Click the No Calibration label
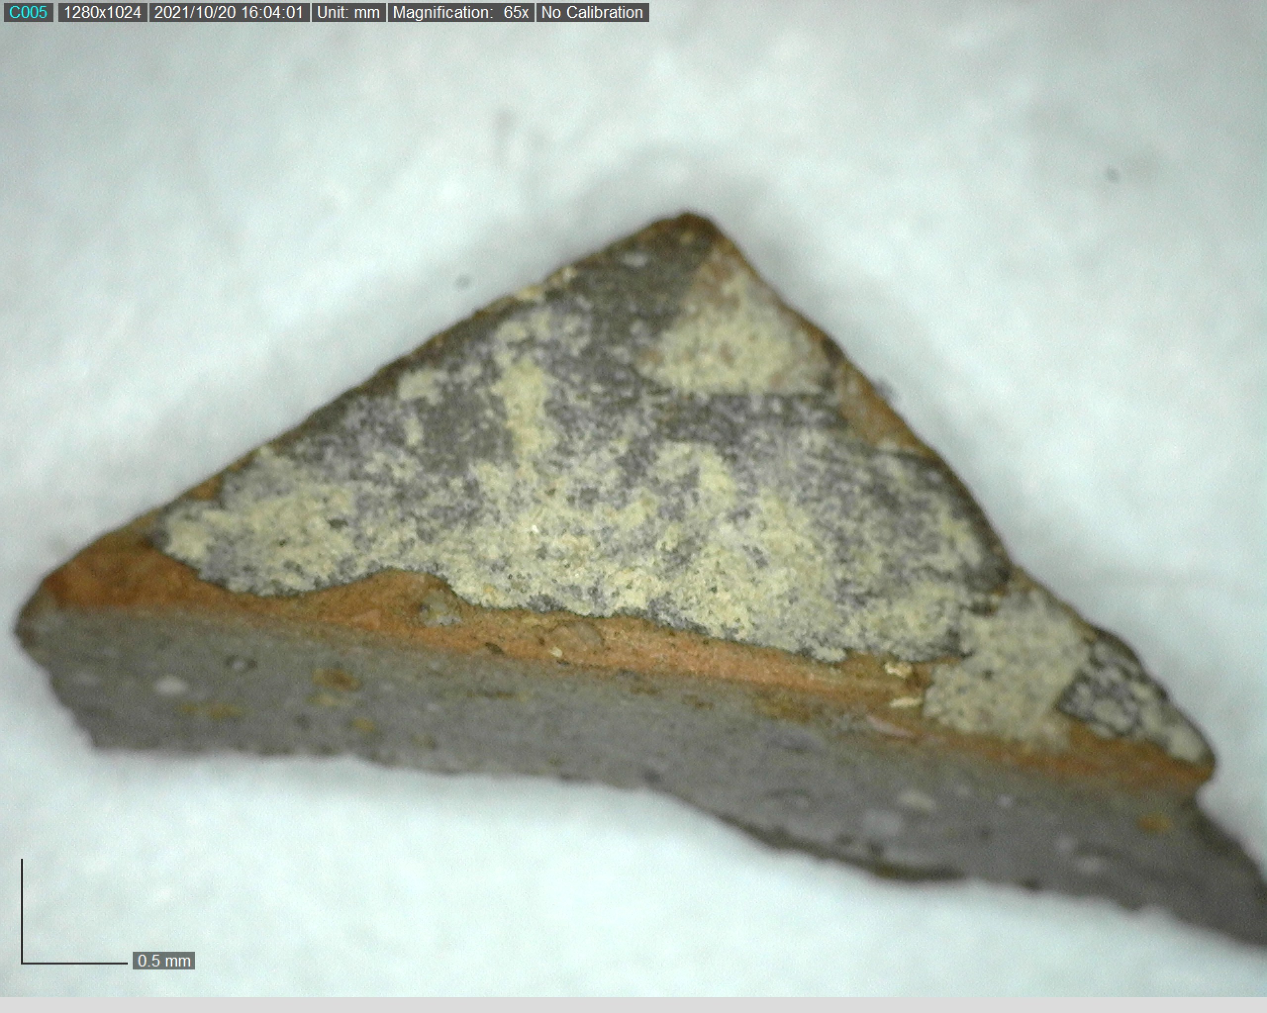This screenshot has height=1013, width=1267. 592,12
